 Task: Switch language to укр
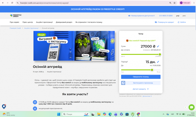pyautogui.click(x=178, y=16)
